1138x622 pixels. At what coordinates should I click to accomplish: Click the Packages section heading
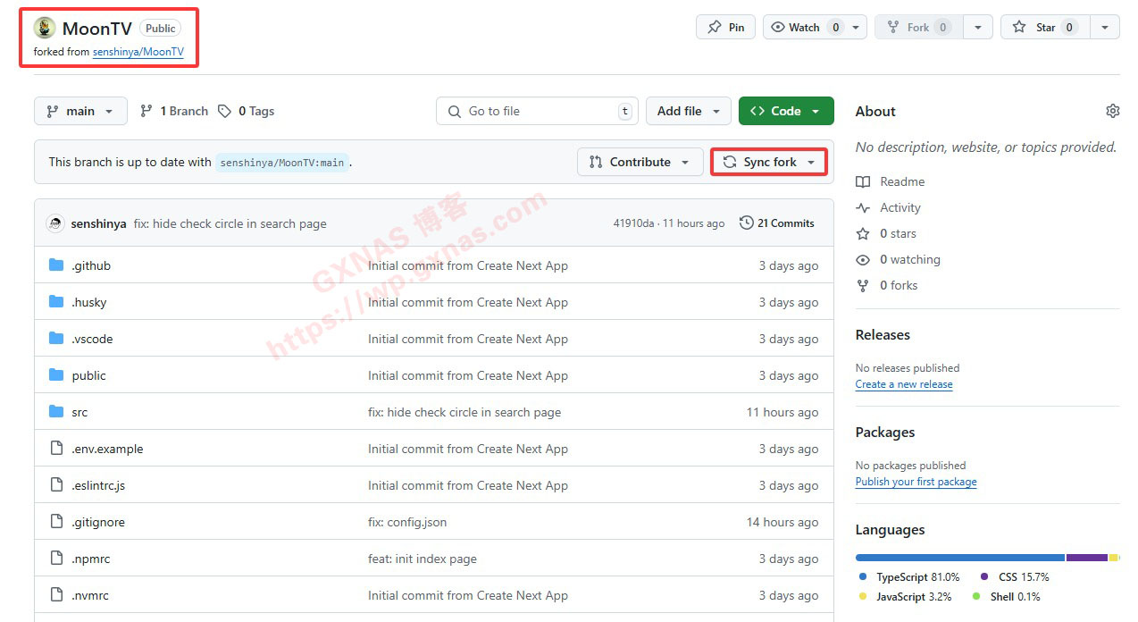point(885,432)
